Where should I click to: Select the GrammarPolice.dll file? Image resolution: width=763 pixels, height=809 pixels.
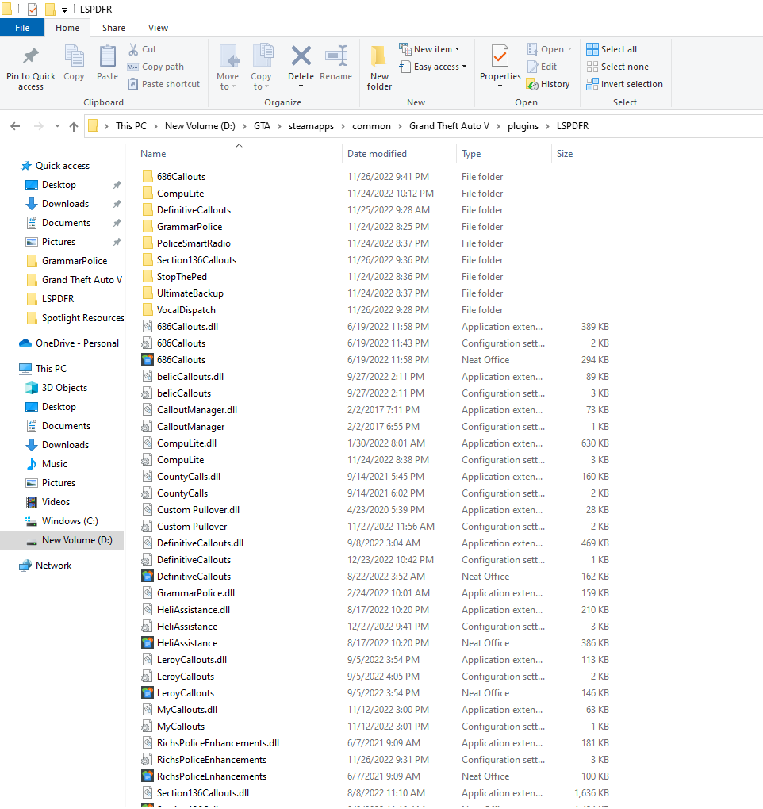click(196, 592)
